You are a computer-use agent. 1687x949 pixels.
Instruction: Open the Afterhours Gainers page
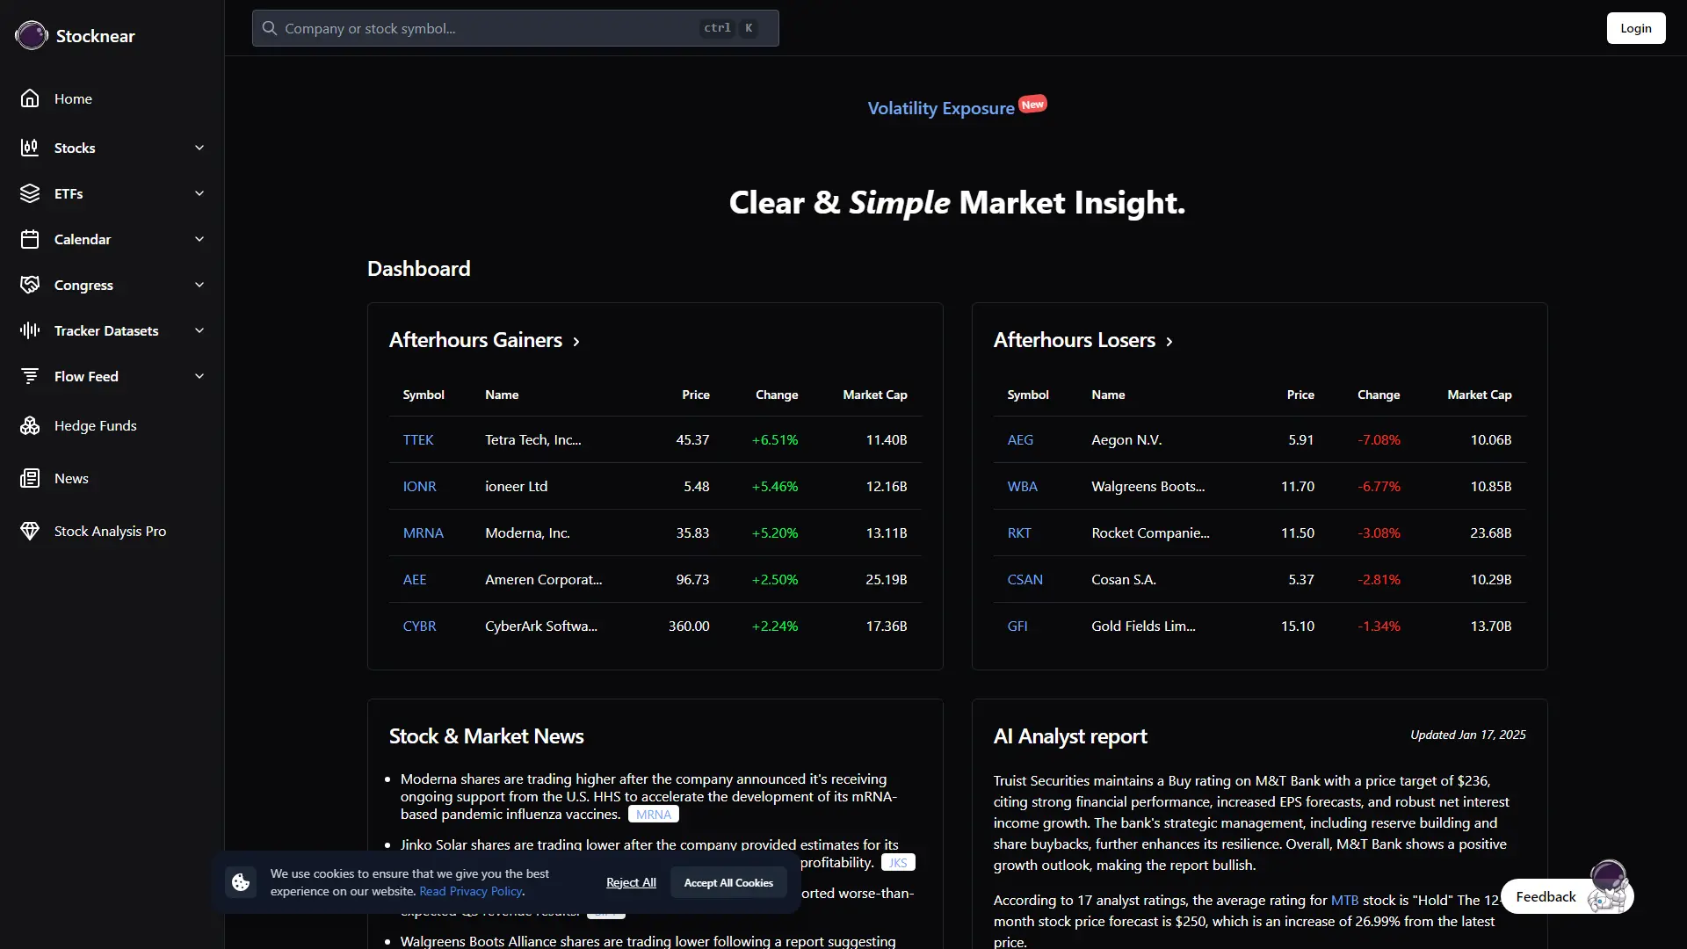click(x=577, y=342)
